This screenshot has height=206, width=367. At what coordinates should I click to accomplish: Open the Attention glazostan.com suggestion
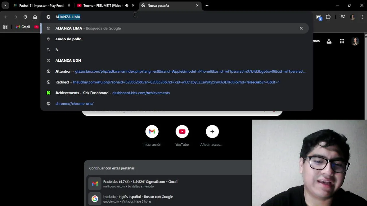174,71
